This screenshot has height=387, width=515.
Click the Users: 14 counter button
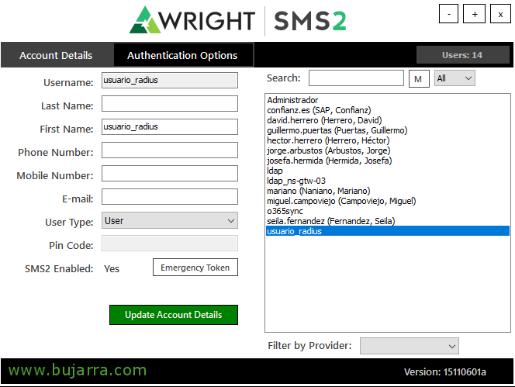[462, 55]
